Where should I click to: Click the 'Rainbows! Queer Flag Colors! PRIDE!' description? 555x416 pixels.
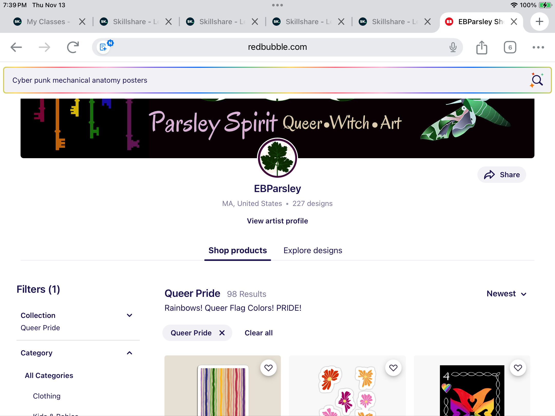tap(233, 308)
